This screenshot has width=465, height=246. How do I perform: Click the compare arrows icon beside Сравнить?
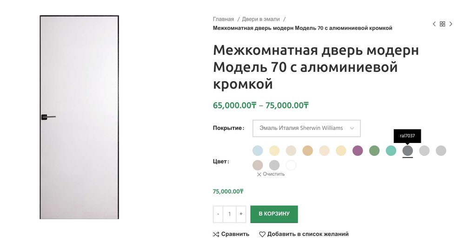pos(216,234)
